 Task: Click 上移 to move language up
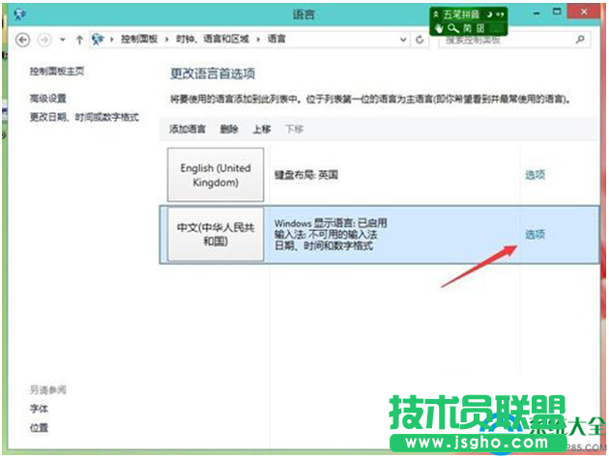[x=262, y=129]
